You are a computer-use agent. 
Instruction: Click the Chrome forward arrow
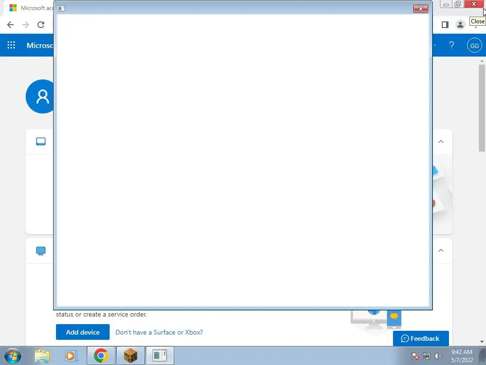[26, 25]
